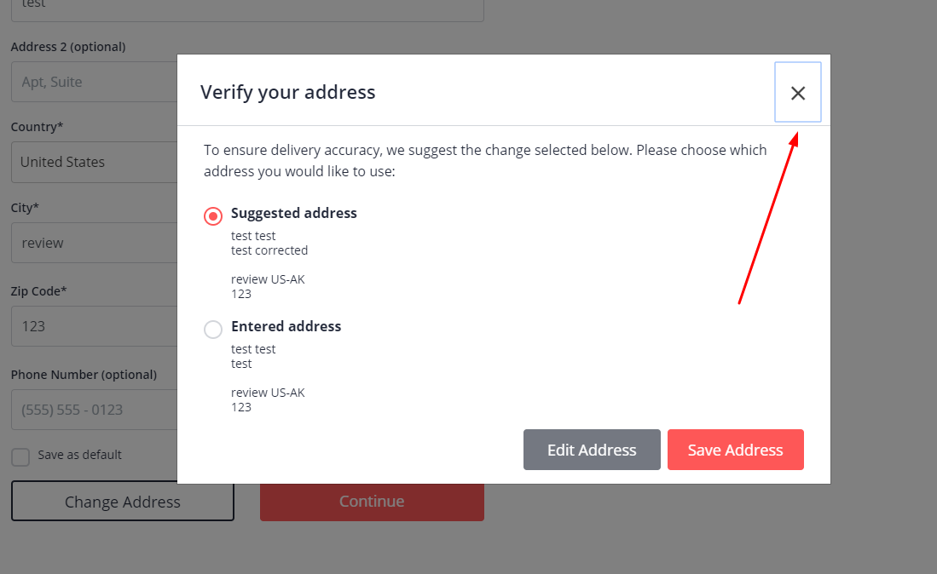Select the Entered address option
This screenshot has width=937, height=574.
[212, 329]
